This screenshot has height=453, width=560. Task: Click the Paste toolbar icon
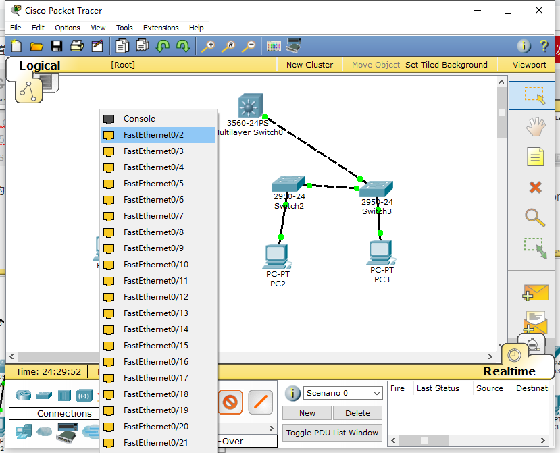click(x=143, y=46)
